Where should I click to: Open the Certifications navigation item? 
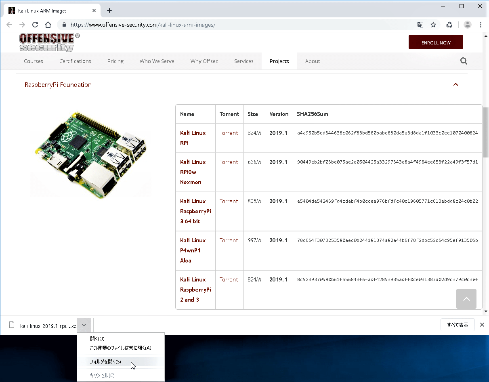pos(75,61)
